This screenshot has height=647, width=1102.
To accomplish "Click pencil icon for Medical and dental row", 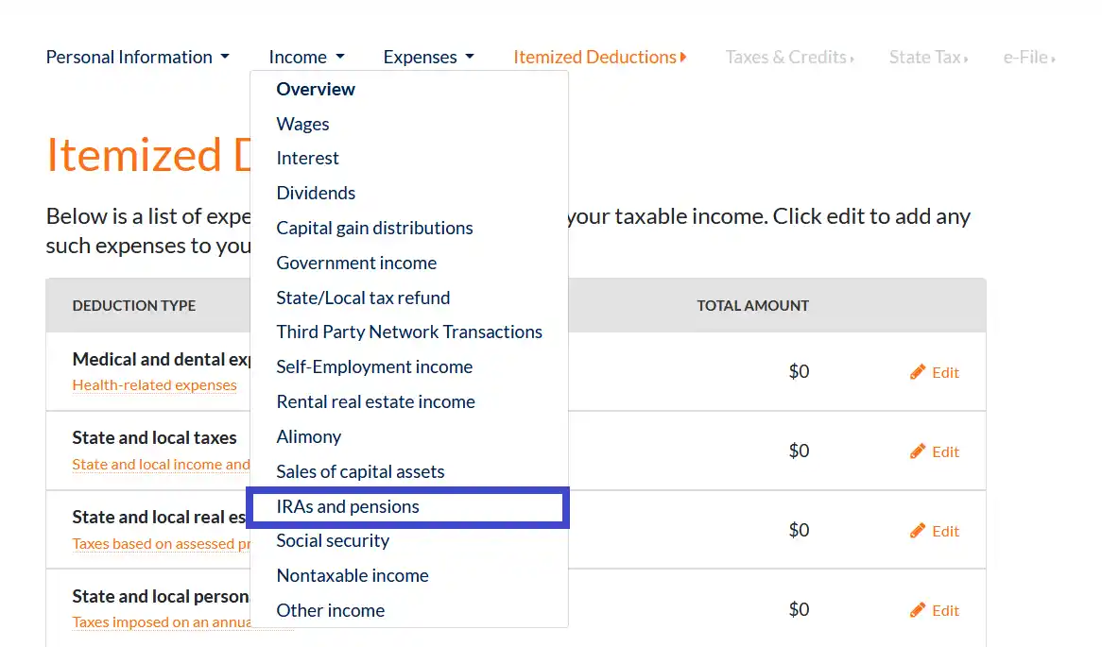I will [918, 372].
